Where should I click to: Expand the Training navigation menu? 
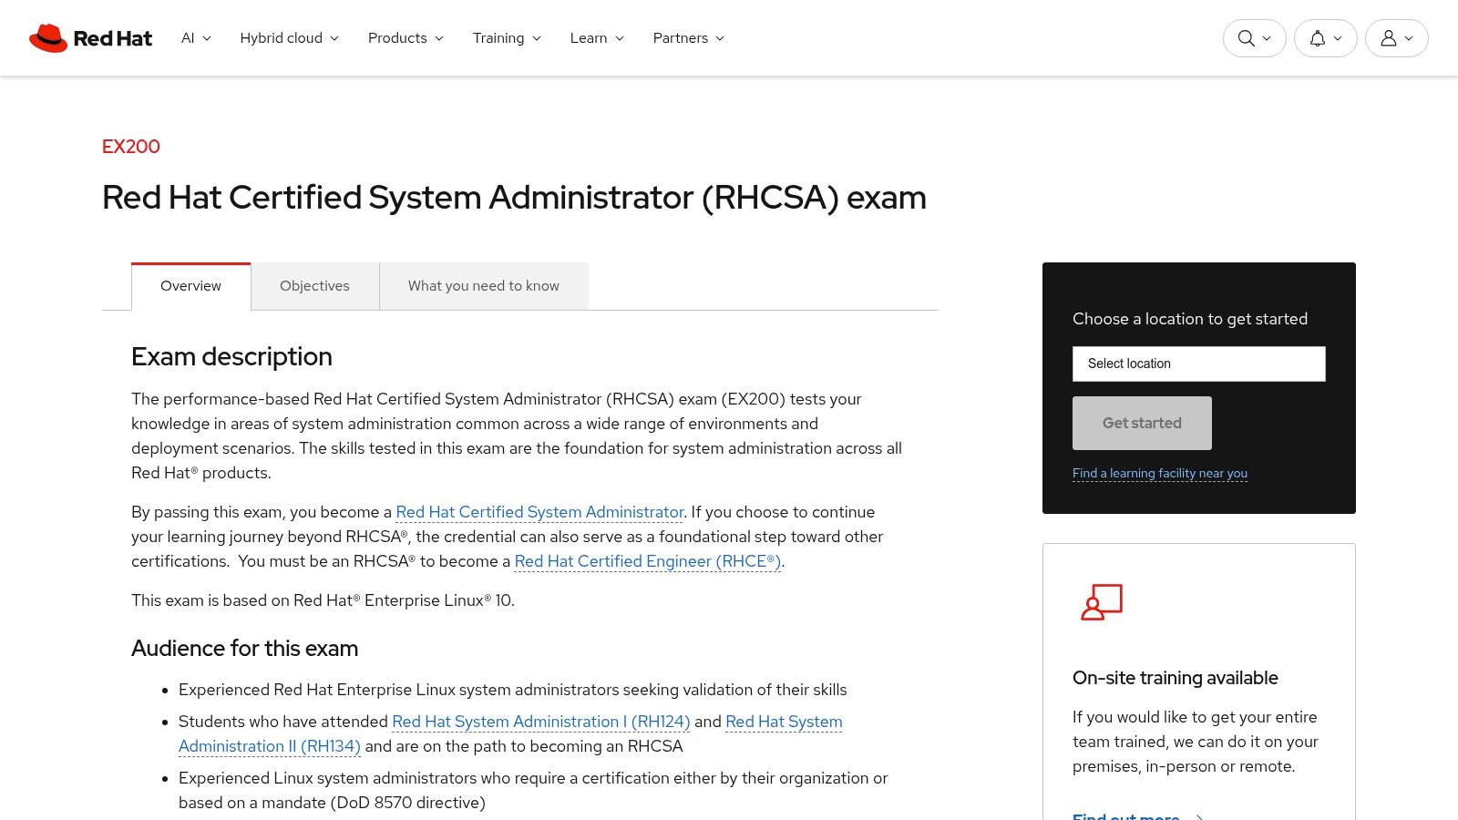point(507,38)
